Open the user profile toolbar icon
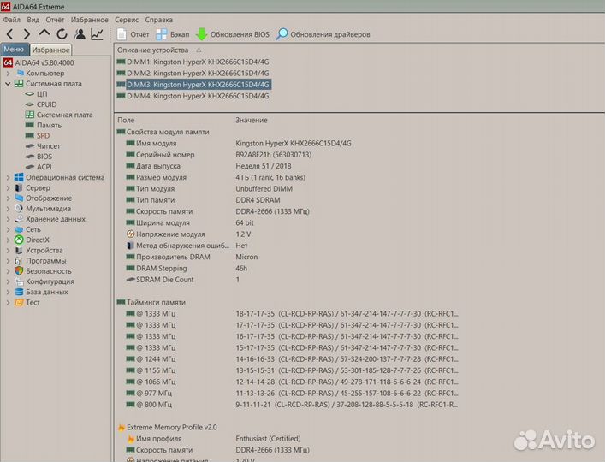The width and height of the screenshot is (605, 462). pyautogui.click(x=80, y=34)
